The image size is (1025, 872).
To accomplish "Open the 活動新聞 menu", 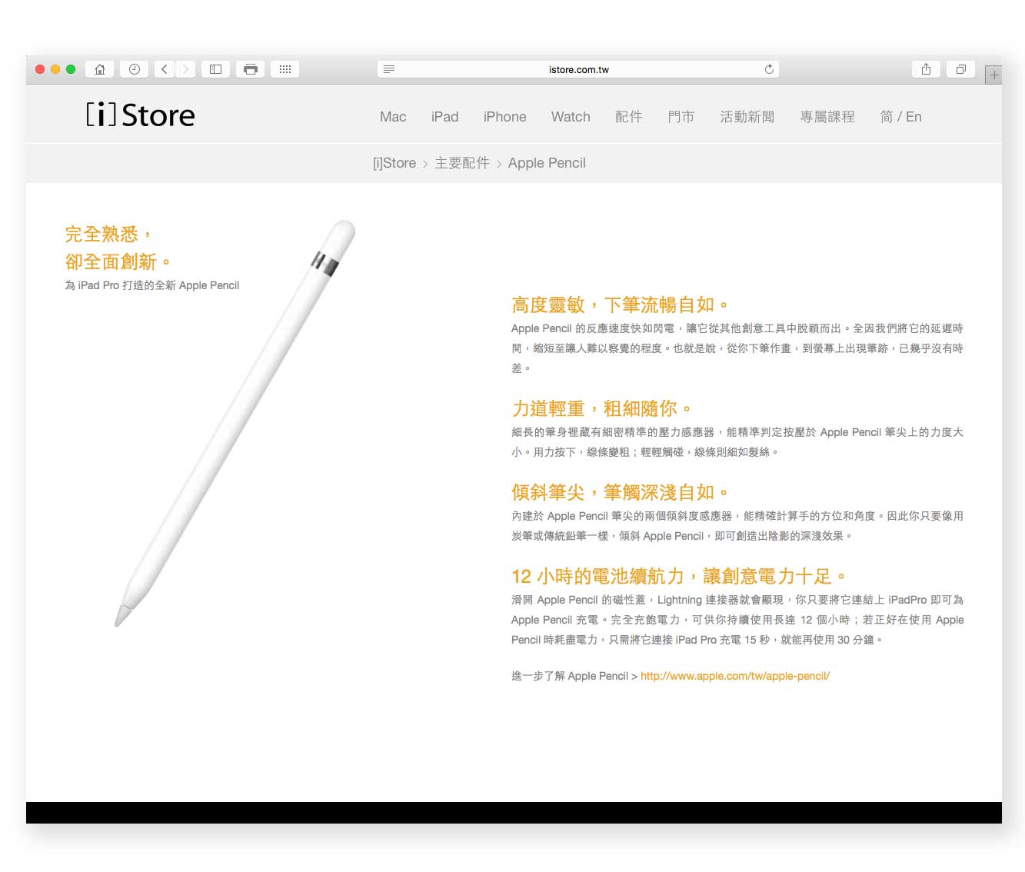I will [747, 117].
